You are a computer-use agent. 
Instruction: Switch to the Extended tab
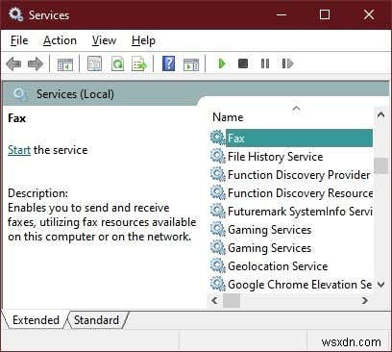click(36, 320)
